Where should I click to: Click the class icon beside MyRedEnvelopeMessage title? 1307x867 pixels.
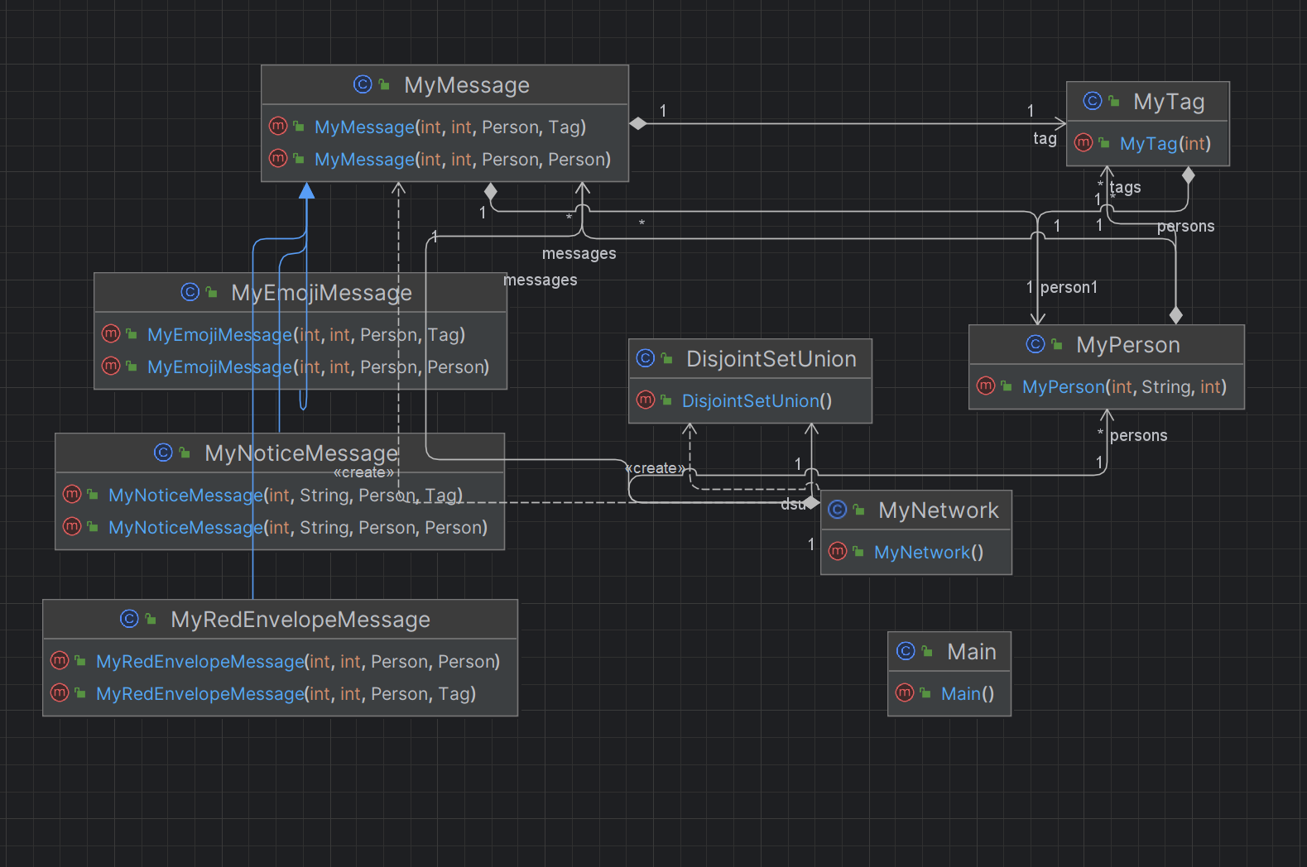129,619
